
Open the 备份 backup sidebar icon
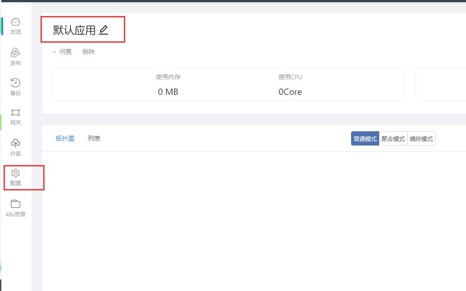(16, 83)
